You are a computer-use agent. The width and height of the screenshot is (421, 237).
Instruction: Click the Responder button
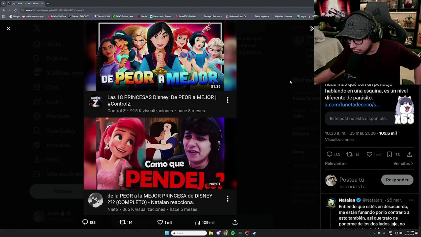[x=397, y=180]
